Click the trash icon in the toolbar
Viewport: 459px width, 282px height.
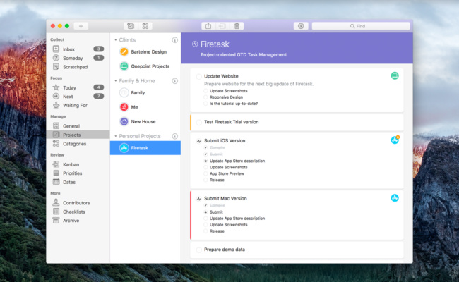click(237, 26)
